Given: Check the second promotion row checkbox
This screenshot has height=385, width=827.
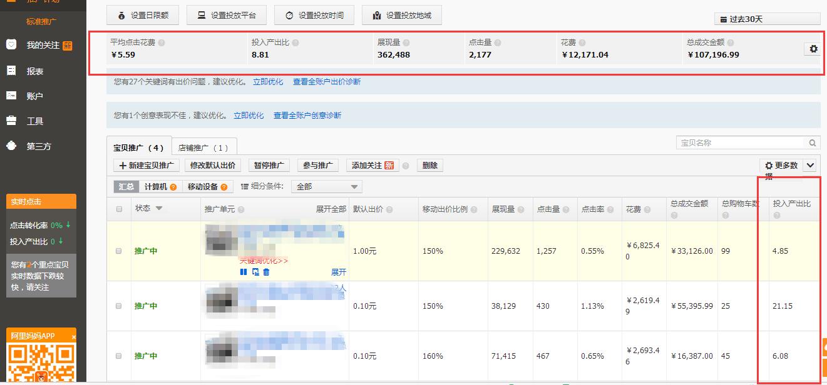Looking at the screenshot, I should click(118, 306).
